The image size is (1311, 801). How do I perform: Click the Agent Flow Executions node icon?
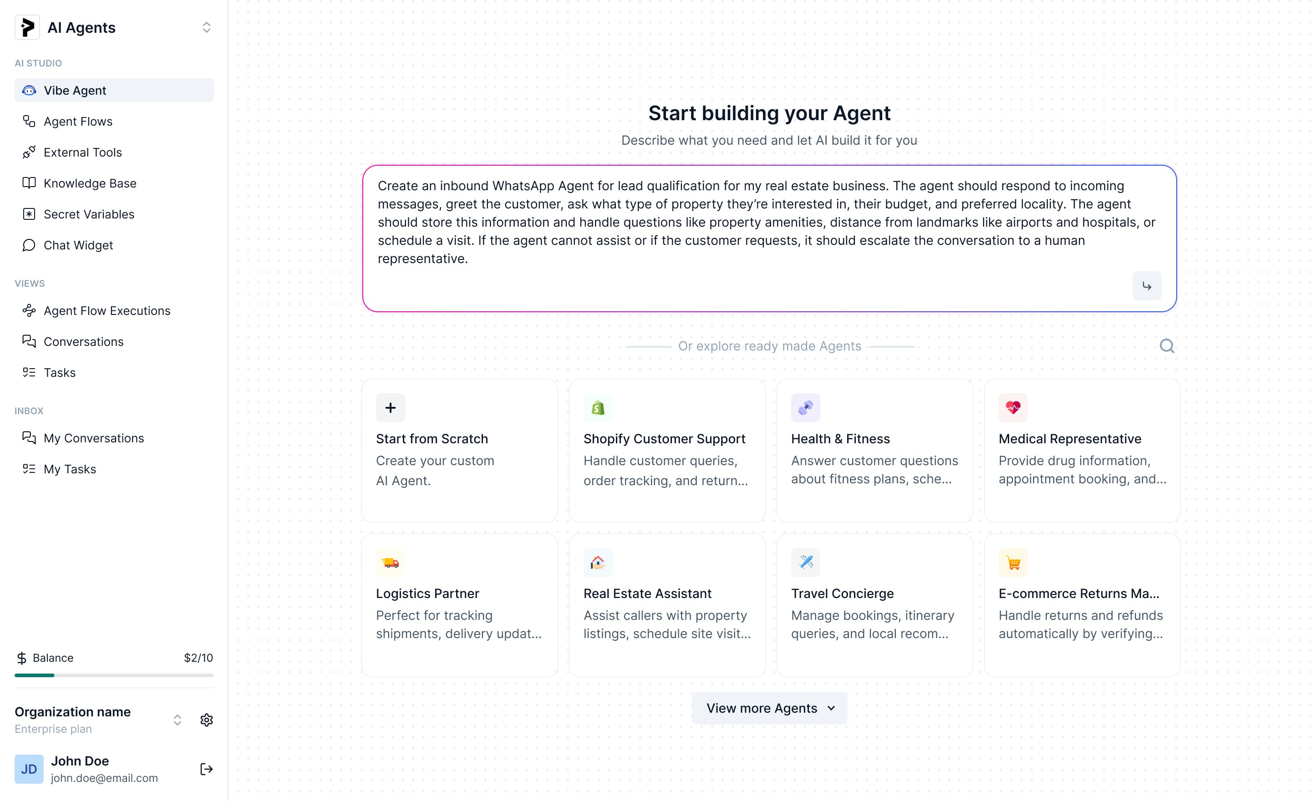[x=29, y=310]
